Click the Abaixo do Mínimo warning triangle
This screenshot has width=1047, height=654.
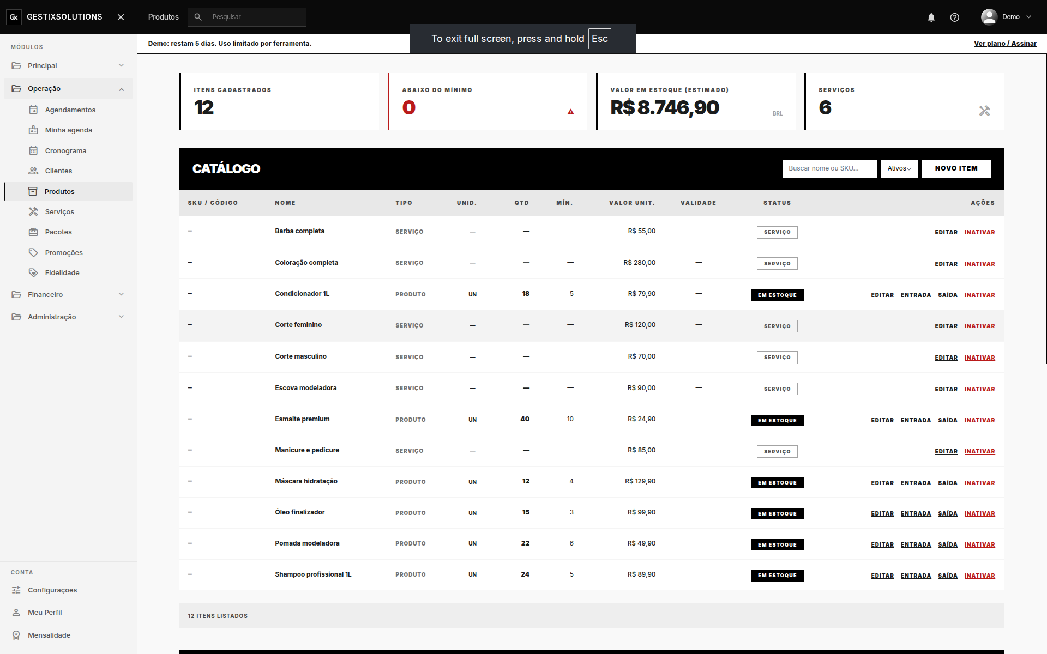(x=570, y=112)
